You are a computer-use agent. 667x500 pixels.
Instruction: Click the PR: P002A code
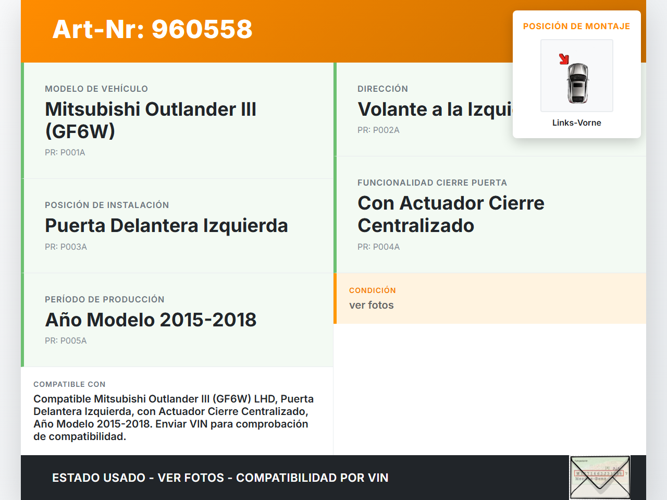tap(378, 130)
